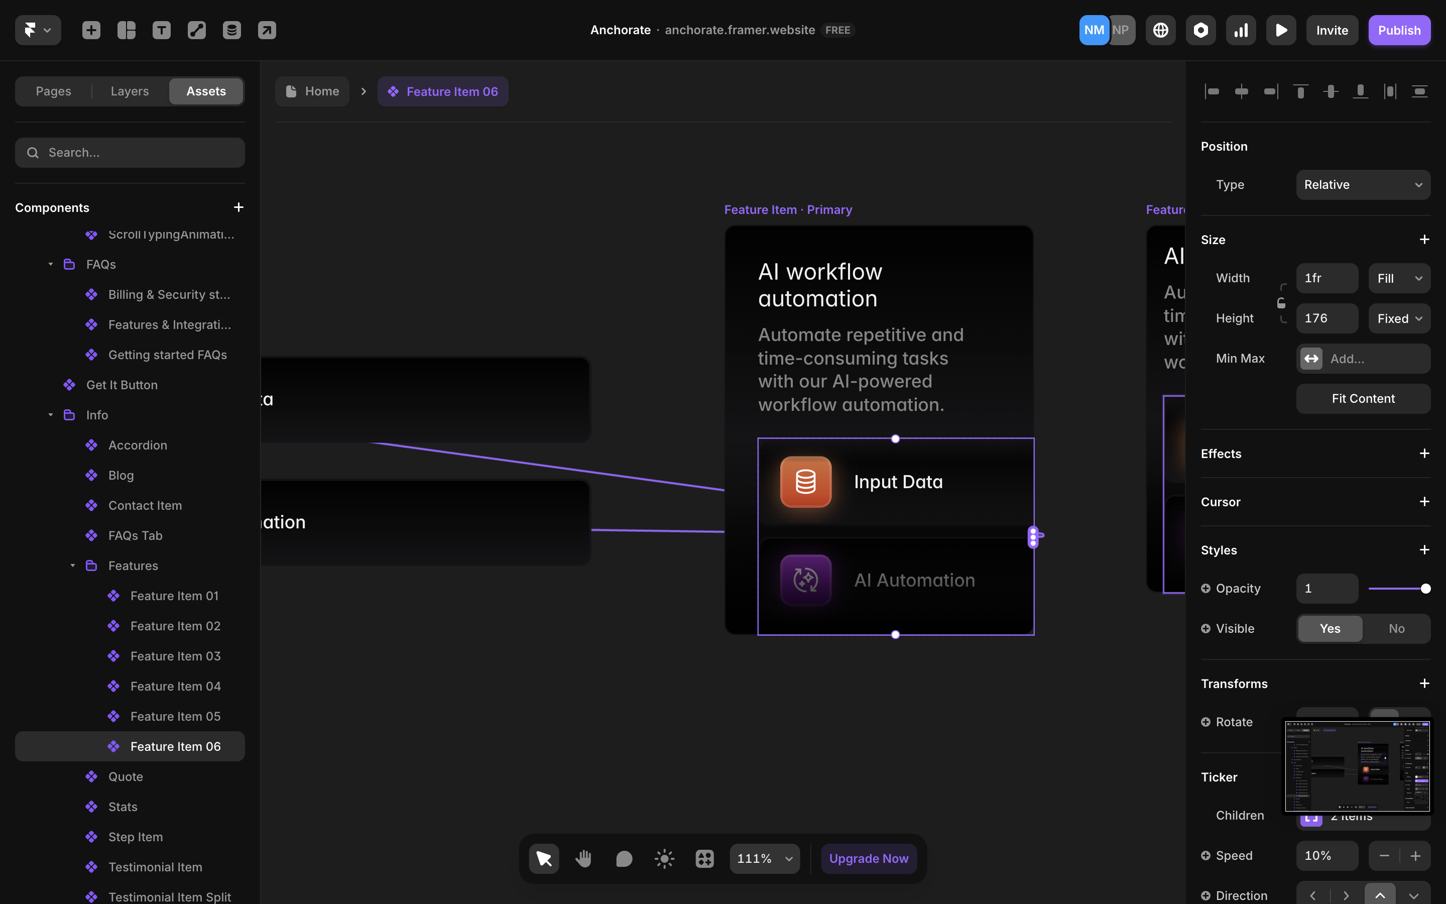Click the component Search field
Screen dimensions: 1446x904
coord(130,153)
